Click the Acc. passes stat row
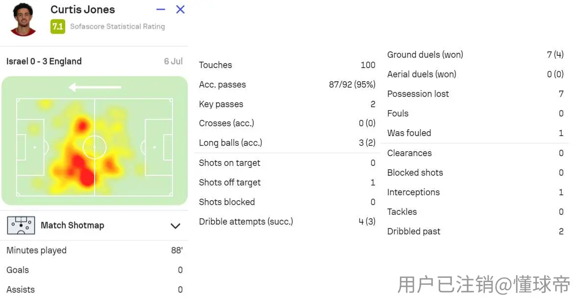 [x=287, y=85]
